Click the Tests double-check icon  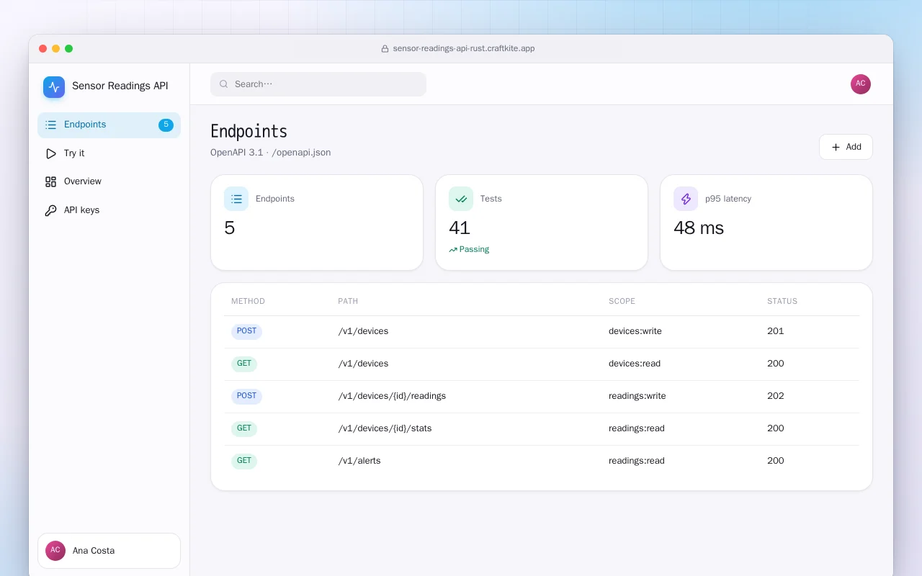click(461, 199)
